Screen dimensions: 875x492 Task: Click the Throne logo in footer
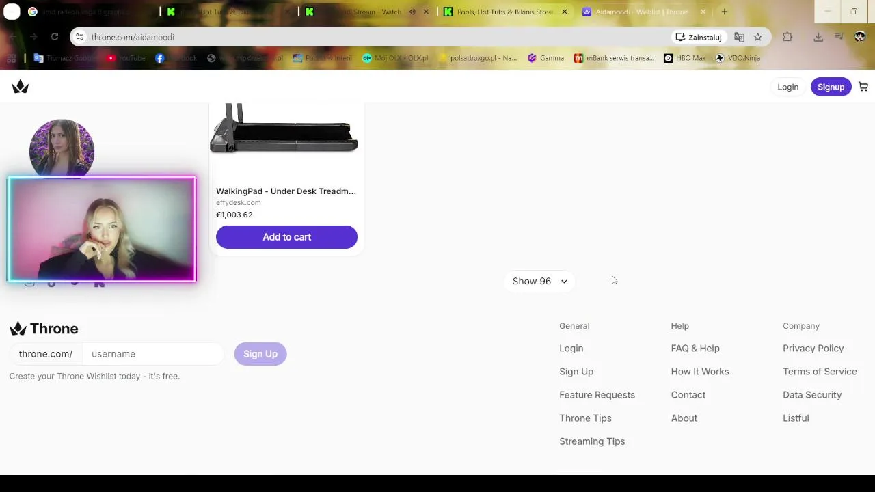[44, 329]
